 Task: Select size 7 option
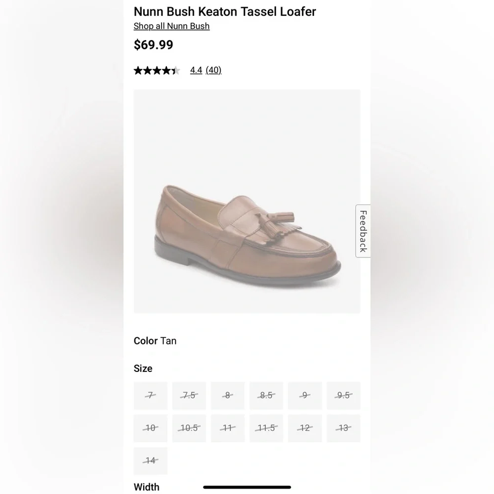click(x=151, y=395)
